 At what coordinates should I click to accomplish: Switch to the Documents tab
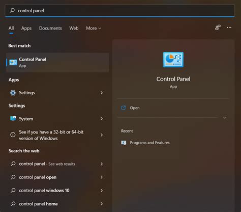(x=50, y=28)
